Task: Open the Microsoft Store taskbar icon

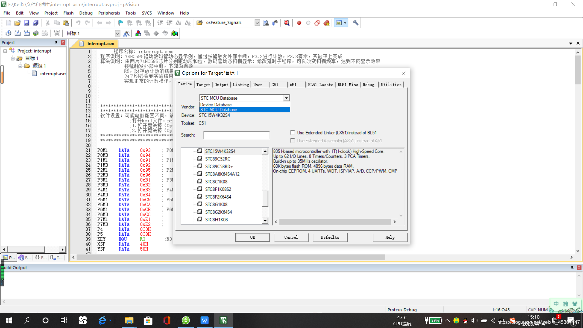Action: 148,320
